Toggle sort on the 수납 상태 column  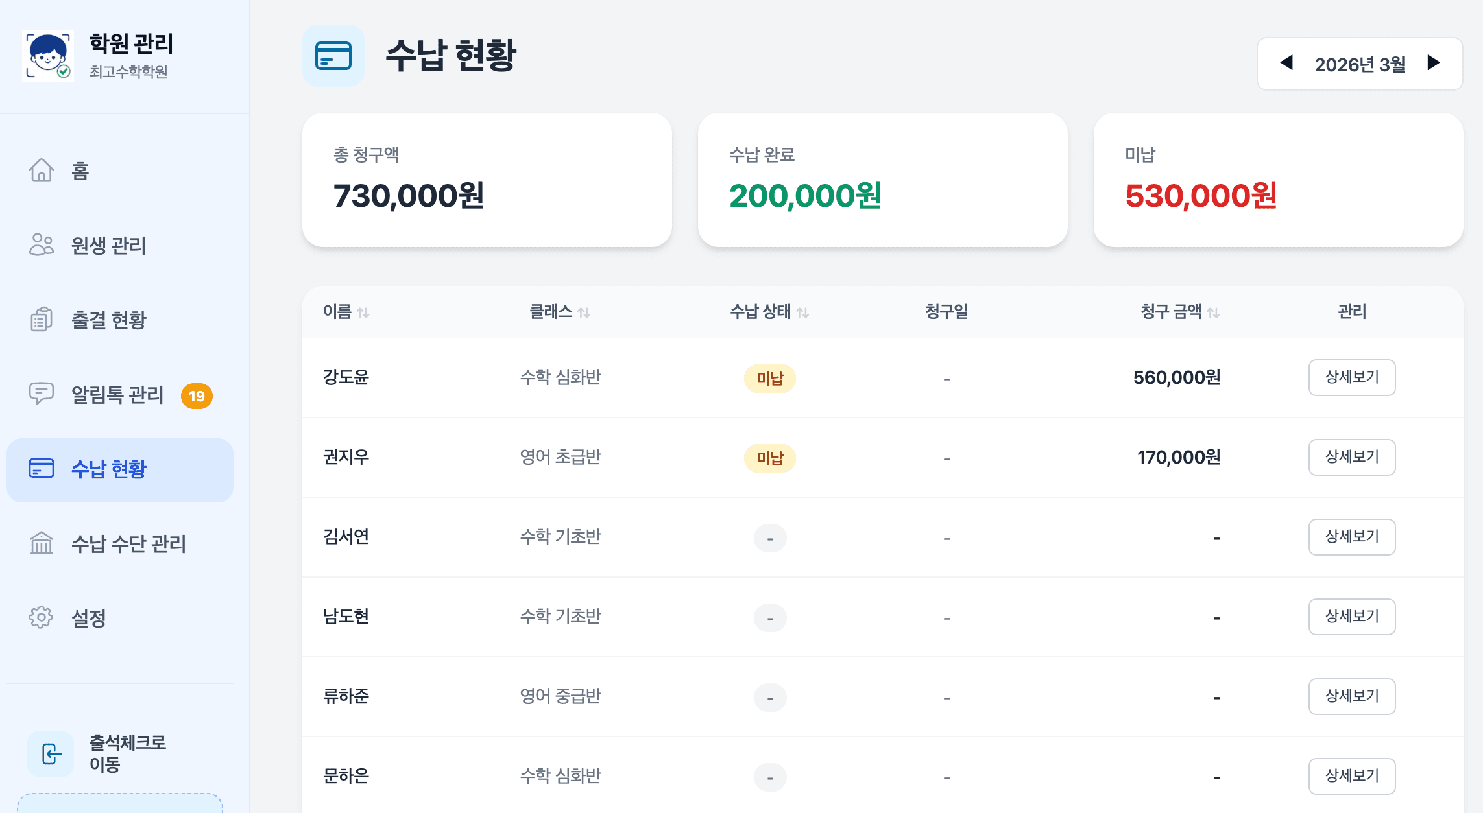click(804, 312)
